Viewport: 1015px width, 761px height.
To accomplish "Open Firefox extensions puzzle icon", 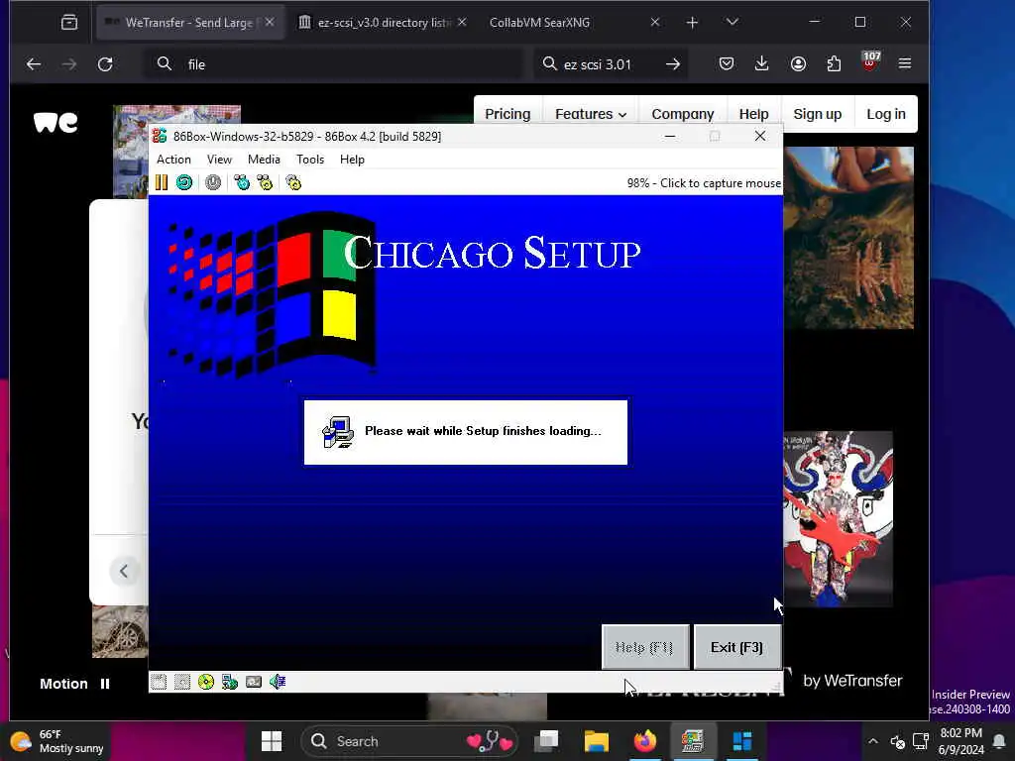I will pos(834,63).
